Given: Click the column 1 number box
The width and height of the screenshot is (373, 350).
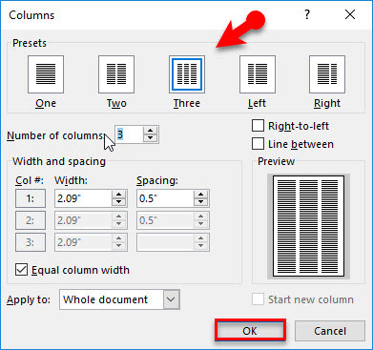Looking at the screenshot, I should pyautogui.click(x=31, y=198).
